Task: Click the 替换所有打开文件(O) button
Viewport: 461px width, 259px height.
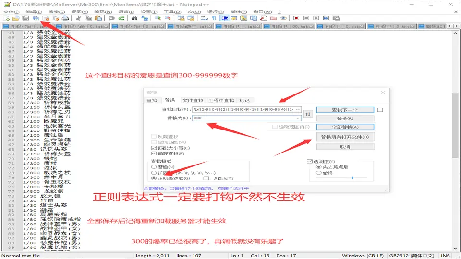Action: coord(345,137)
